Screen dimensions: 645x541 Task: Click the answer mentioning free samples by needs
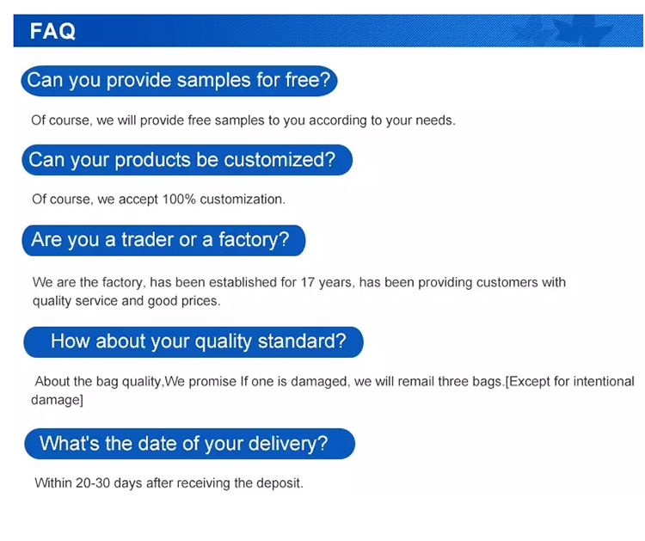pos(243,120)
